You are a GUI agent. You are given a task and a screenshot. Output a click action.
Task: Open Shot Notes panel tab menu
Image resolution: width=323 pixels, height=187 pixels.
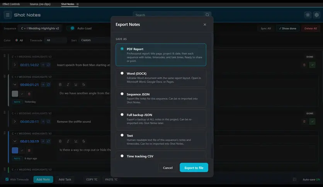[x=78, y=4]
